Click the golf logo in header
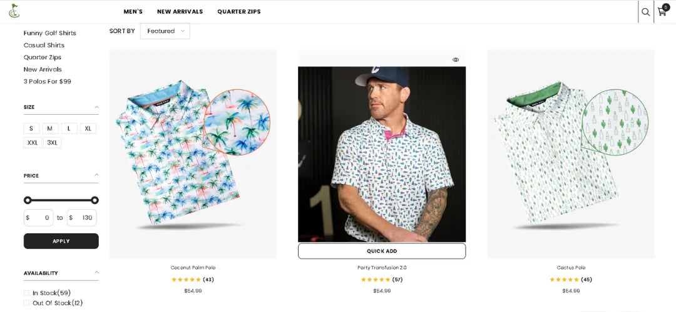 [x=14, y=11]
